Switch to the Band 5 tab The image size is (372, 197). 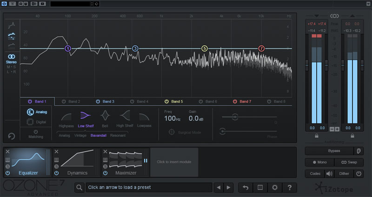177,102
